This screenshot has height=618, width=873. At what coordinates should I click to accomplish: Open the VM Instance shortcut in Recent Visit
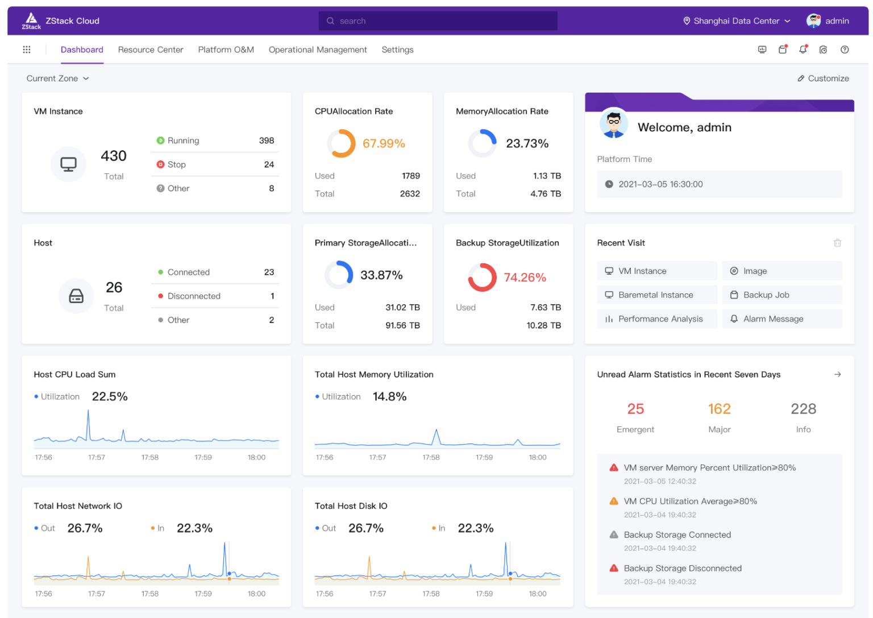tap(656, 271)
